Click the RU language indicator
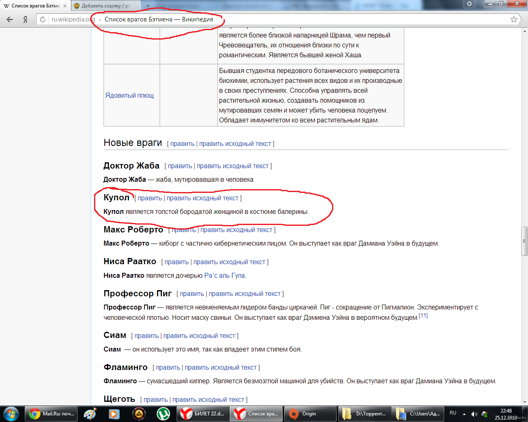528x422 pixels. [453, 413]
